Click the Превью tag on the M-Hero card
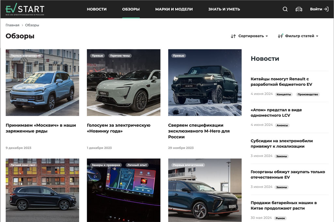This screenshot has height=222, width=334. point(178,56)
